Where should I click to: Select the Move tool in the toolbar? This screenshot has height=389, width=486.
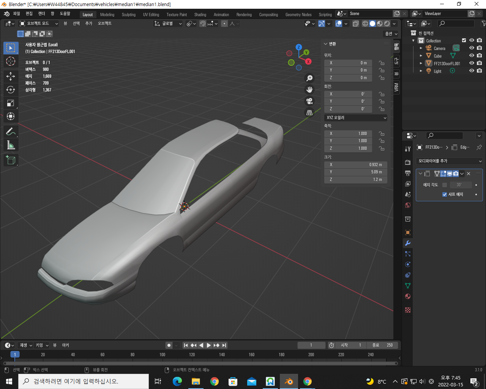[x=11, y=76]
